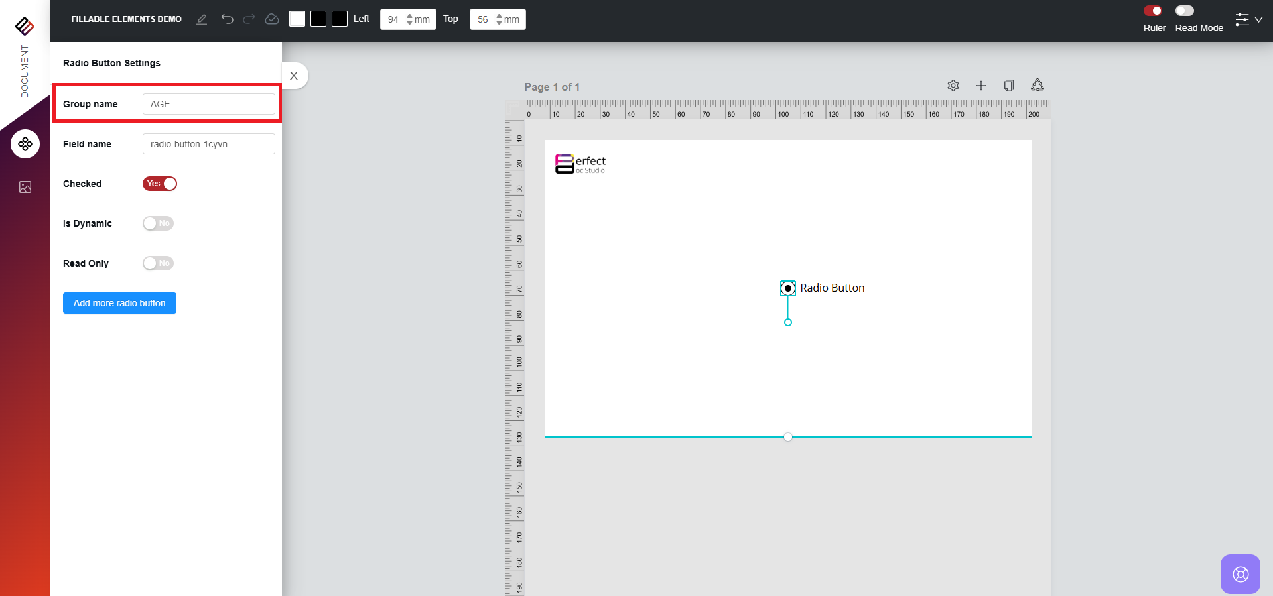Click the Group name input field
Viewport: 1273px width, 596px height.
click(208, 104)
